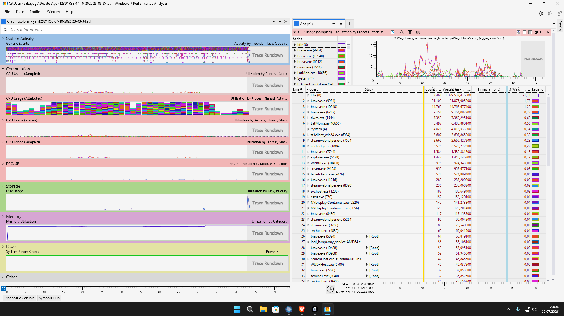Switch to graph-only display layout
Screen dimensions: 564x316
coord(524,32)
